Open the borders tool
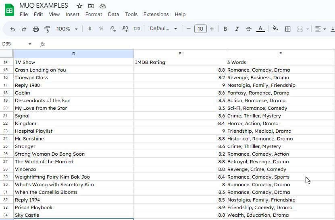Image resolution: width=335 pixels, height=220 pixels. [x=288, y=29]
